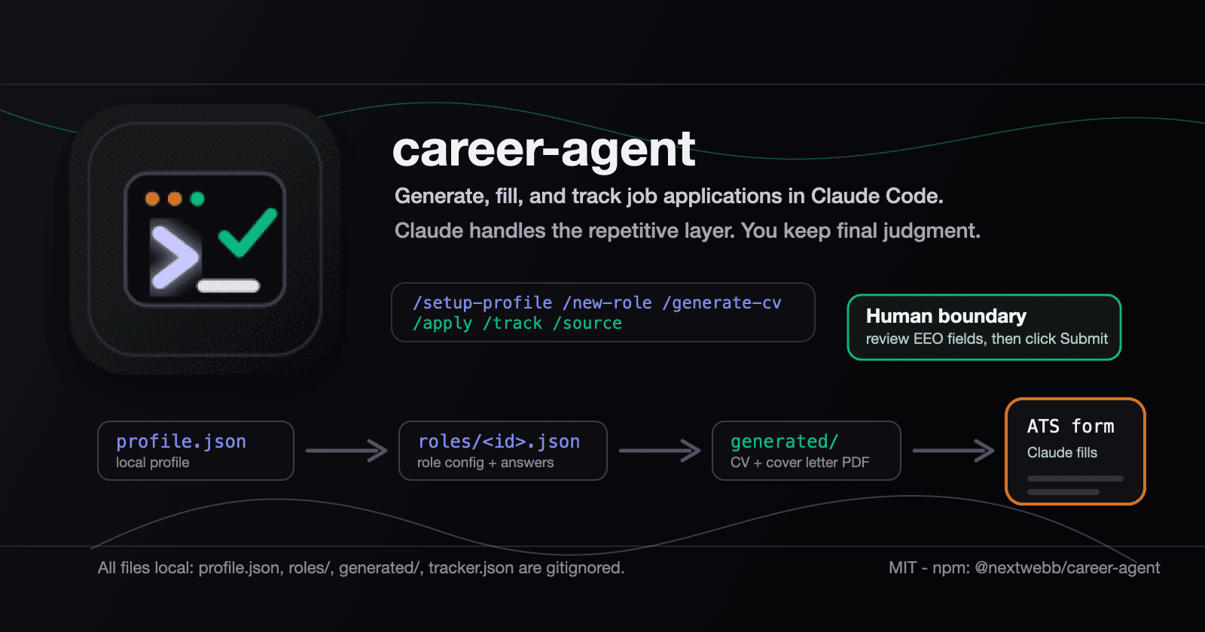The width and height of the screenshot is (1205, 632).
Task: Click the career-agent terminal app icon
Action: tap(205, 239)
